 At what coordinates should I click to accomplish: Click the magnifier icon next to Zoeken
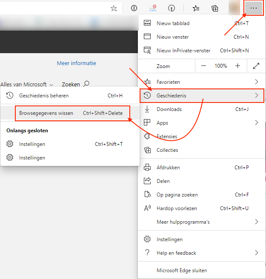pos(86,84)
